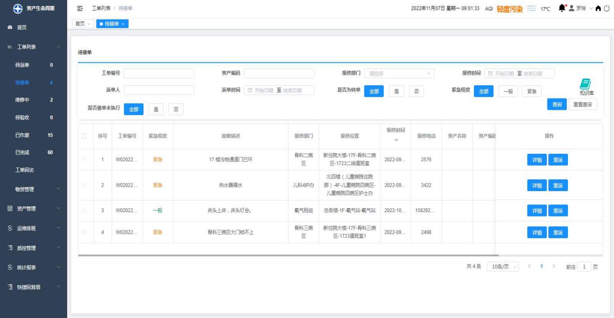Screen dimensions: 614x318
Task: Click the power logout icon
Action: click(x=608, y=9)
